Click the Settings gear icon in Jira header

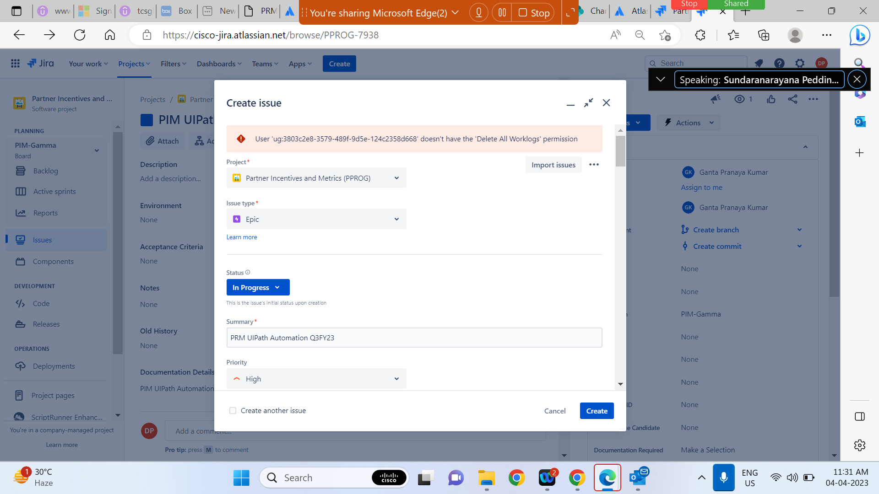pyautogui.click(x=800, y=63)
